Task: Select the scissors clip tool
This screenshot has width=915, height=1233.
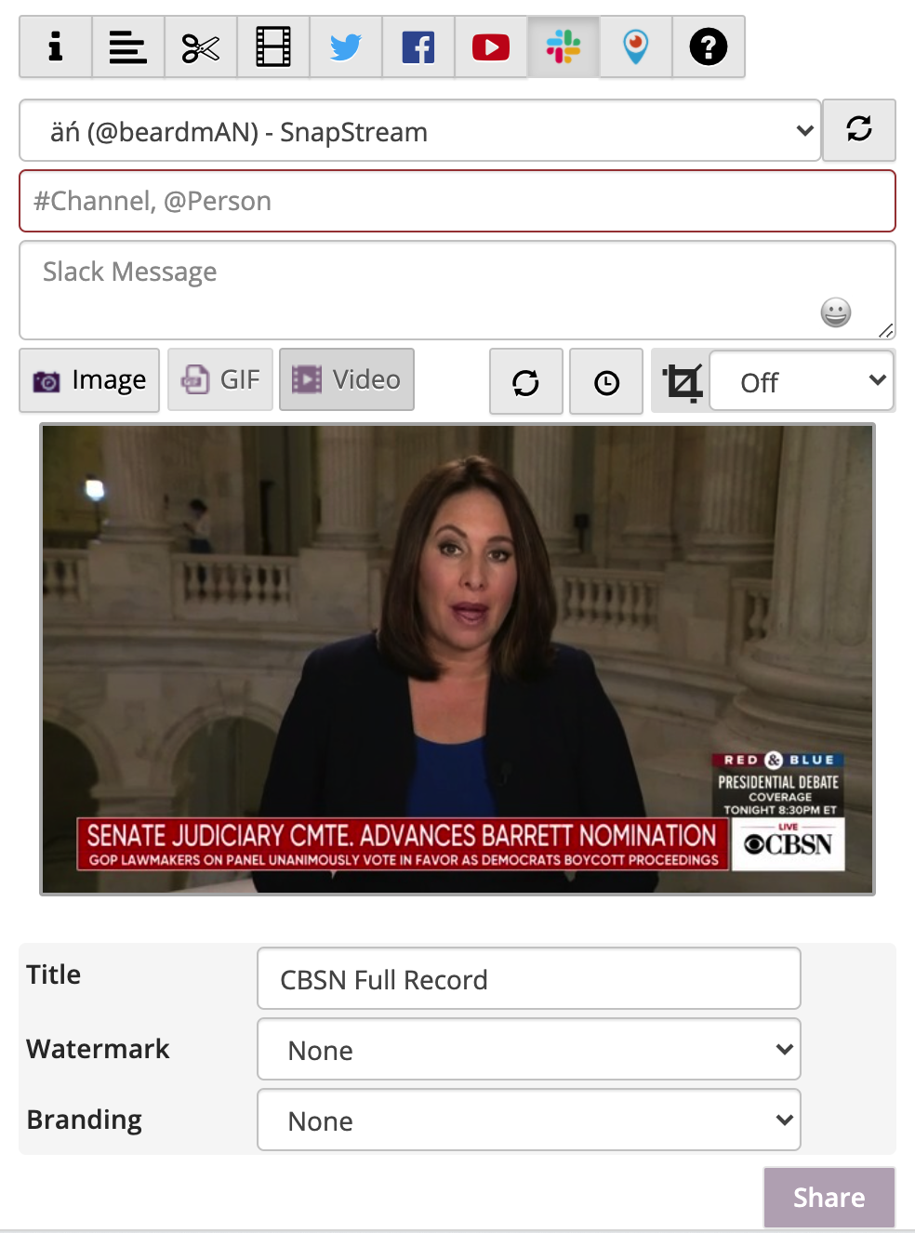Action: (x=201, y=46)
